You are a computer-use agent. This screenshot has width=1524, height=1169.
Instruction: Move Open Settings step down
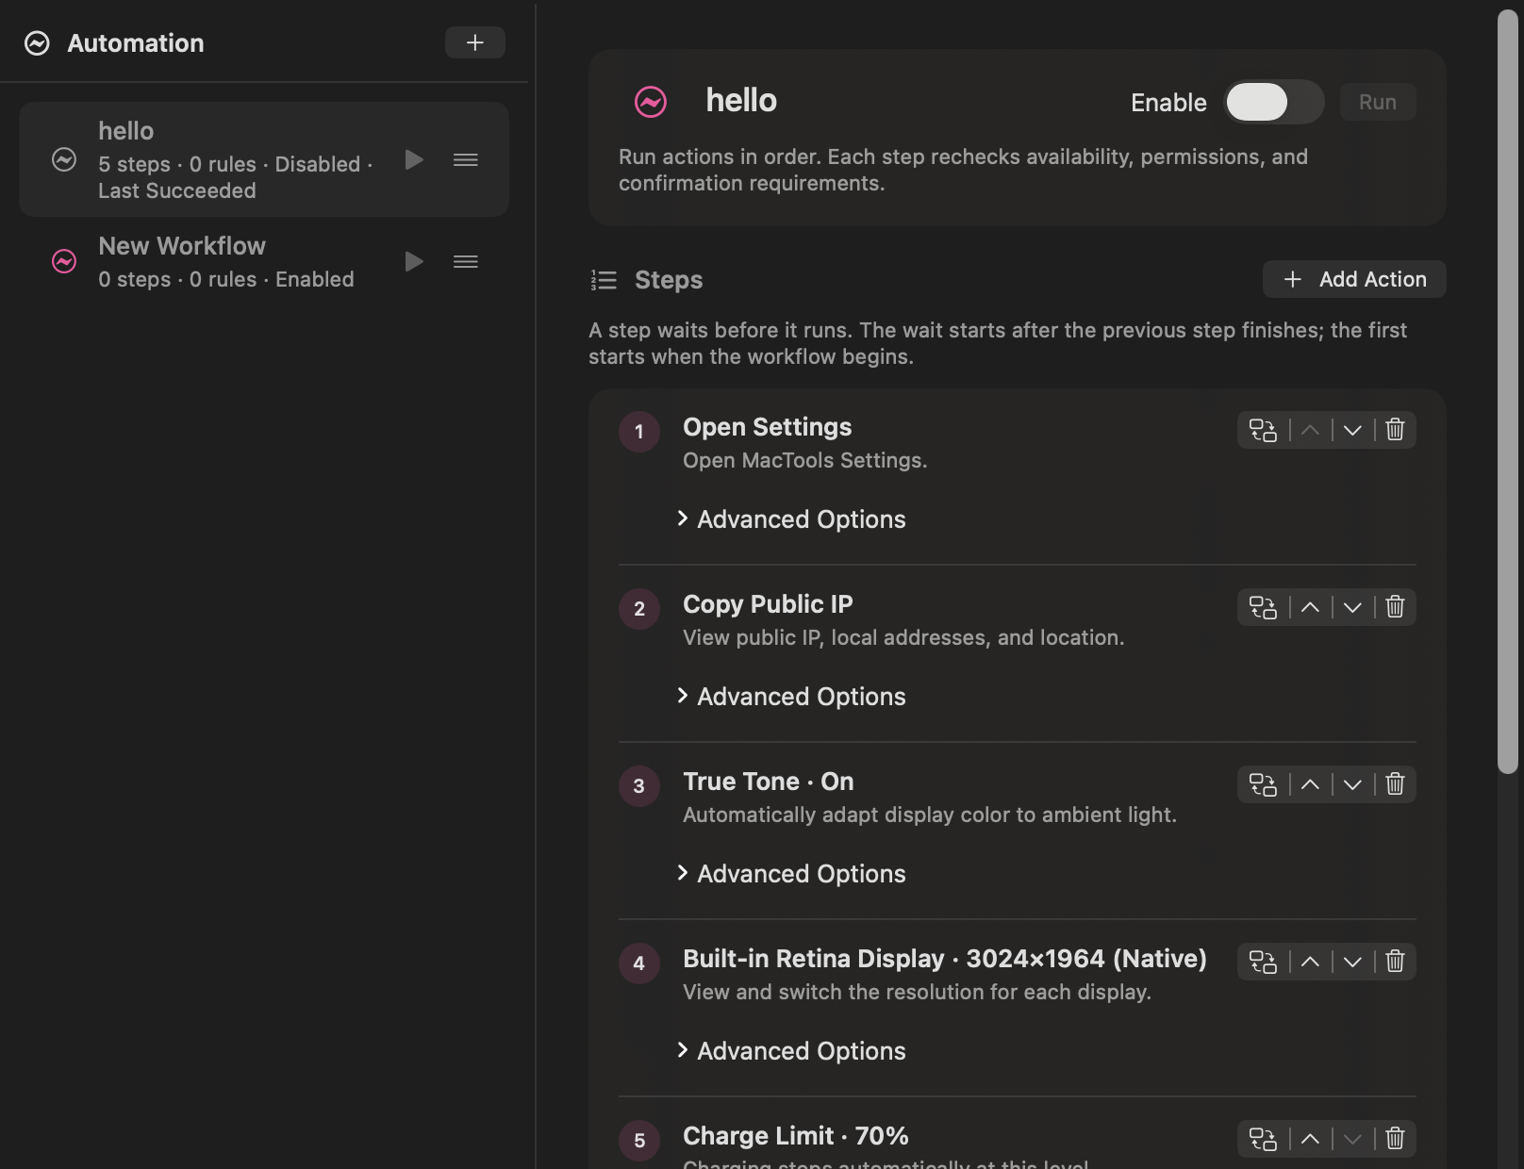pyautogui.click(x=1352, y=430)
